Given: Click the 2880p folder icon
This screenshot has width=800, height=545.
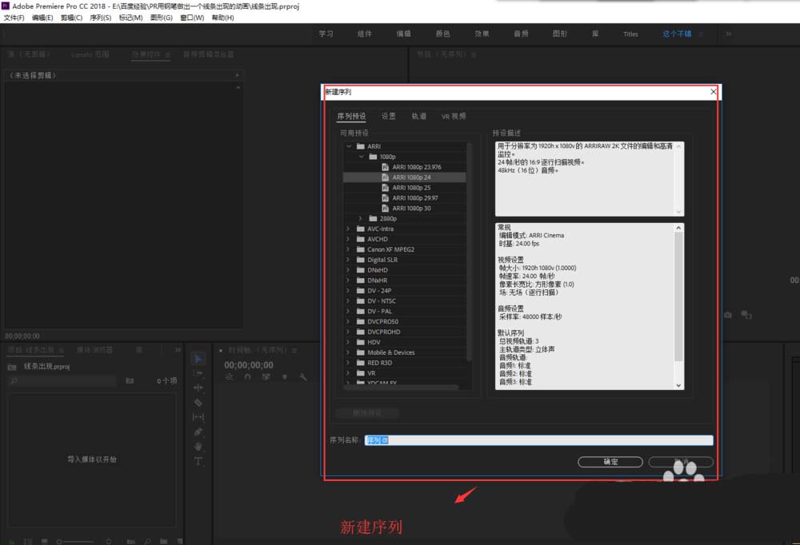Looking at the screenshot, I should click(x=373, y=219).
